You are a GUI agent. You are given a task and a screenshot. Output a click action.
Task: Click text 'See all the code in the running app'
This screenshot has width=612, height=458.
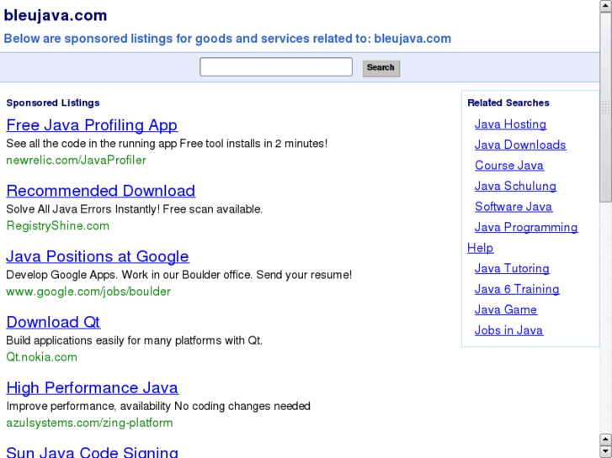92,144
